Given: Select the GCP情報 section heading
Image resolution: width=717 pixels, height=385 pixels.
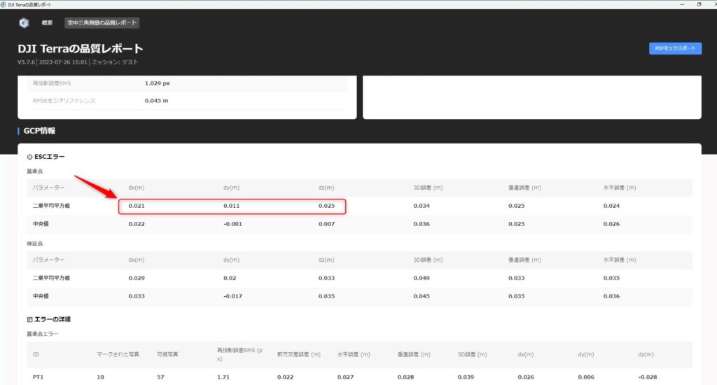Looking at the screenshot, I should [x=39, y=131].
